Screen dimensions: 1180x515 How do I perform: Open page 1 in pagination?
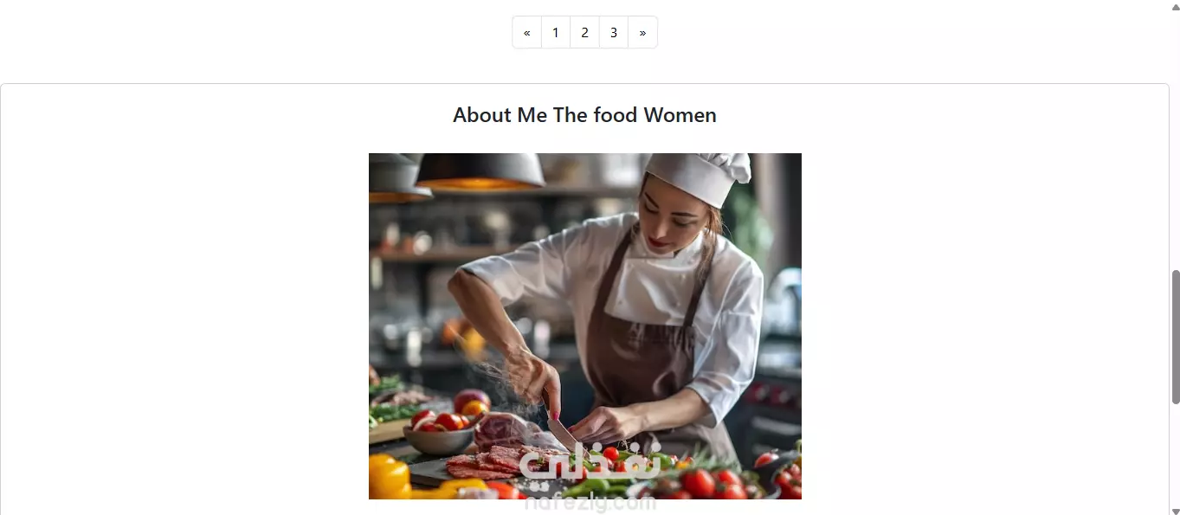click(x=556, y=33)
